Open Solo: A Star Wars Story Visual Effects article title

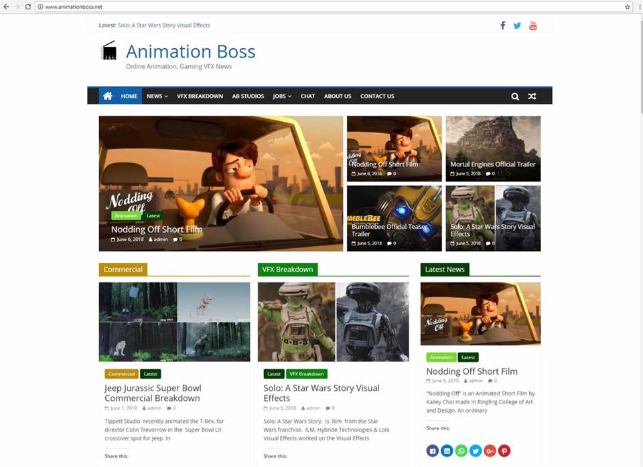click(x=321, y=393)
